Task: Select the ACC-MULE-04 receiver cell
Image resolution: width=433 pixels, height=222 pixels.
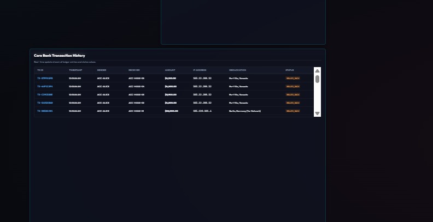Action: tap(136, 87)
